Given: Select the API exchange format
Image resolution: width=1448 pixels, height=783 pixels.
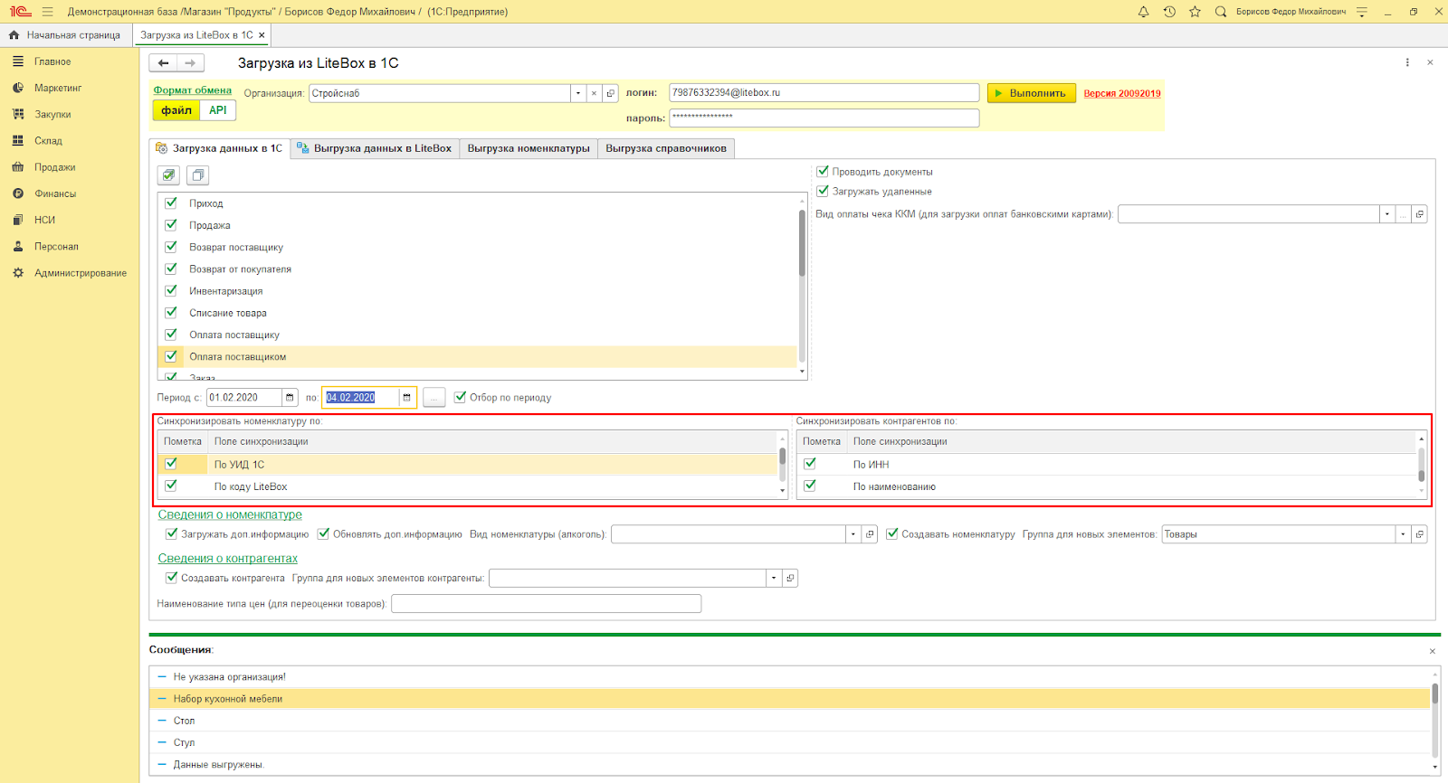Looking at the screenshot, I should point(218,110).
